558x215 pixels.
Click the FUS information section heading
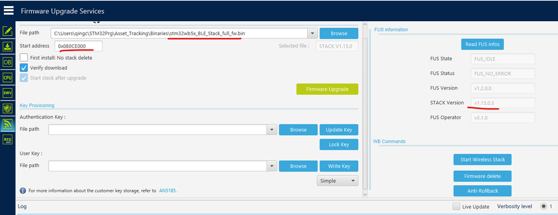pyautogui.click(x=391, y=30)
